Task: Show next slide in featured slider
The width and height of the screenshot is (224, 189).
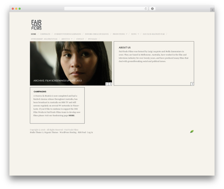Action: coord(110,84)
